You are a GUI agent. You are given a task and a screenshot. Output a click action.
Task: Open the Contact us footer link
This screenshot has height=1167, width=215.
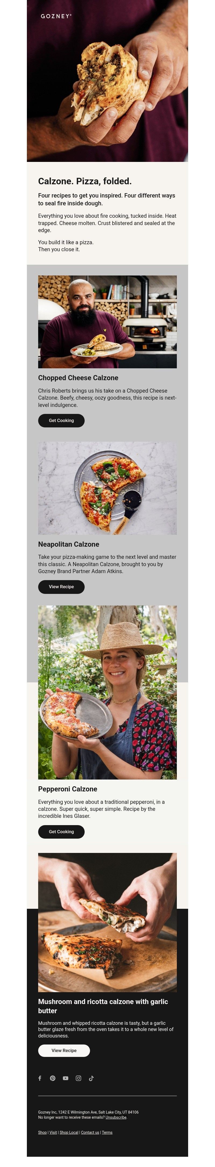pos(90,1132)
